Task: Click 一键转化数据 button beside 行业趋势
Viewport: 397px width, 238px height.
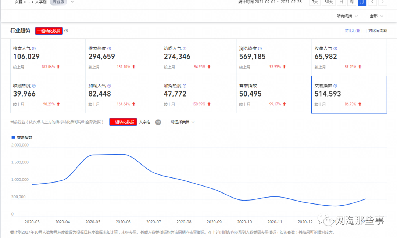Action: 49,31
